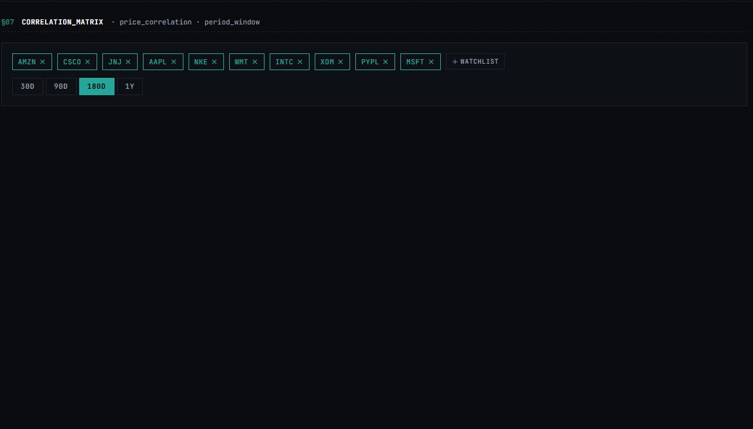The height and width of the screenshot is (429, 753).
Task: Click the §07 section number
Action: click(x=8, y=22)
